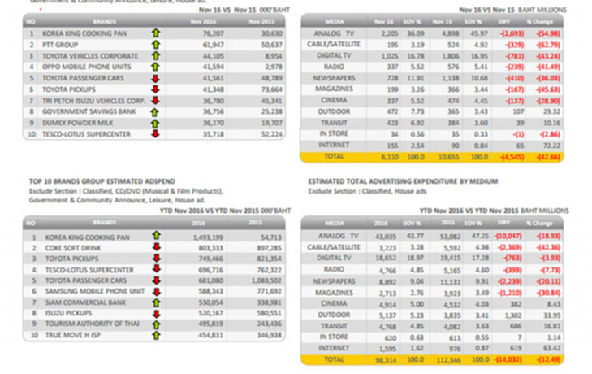592x374 pixels.
Task: Click the green up arrow beside SIAM COMMERCIAL BANK
Action: (x=156, y=302)
